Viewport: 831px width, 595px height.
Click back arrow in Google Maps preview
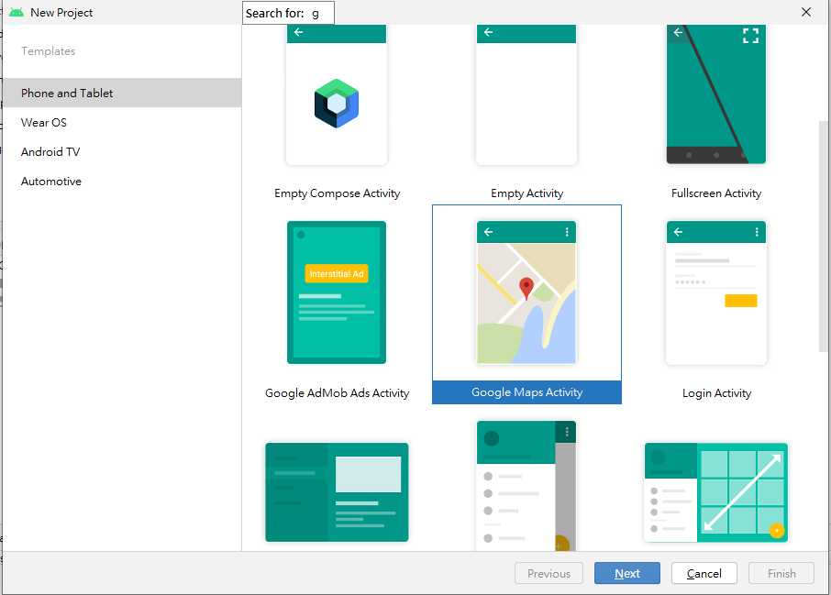pos(489,232)
